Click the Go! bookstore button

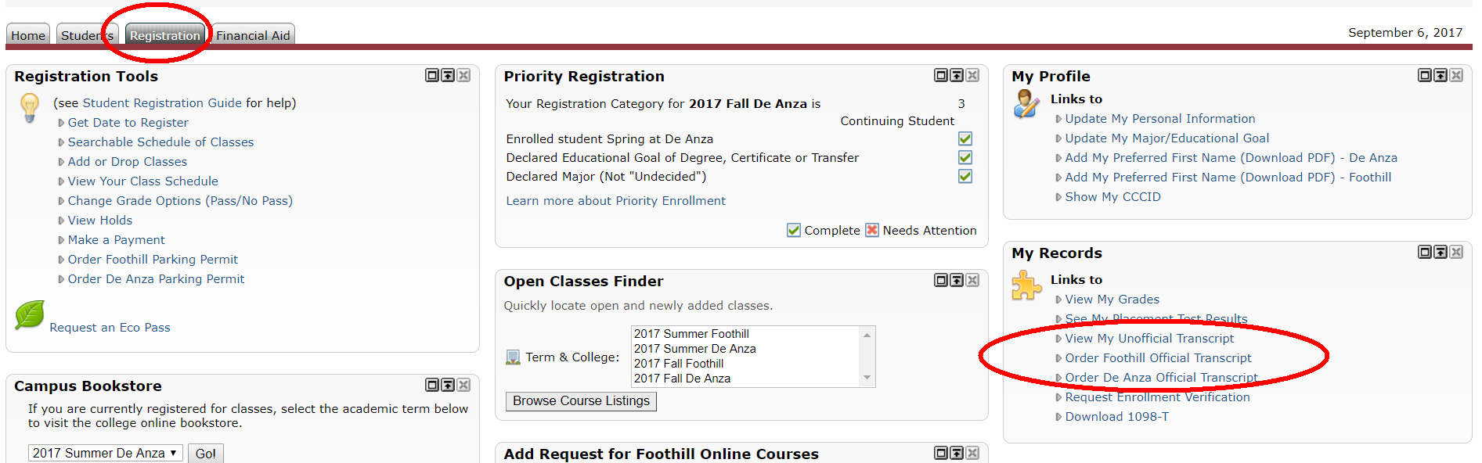coord(206,454)
